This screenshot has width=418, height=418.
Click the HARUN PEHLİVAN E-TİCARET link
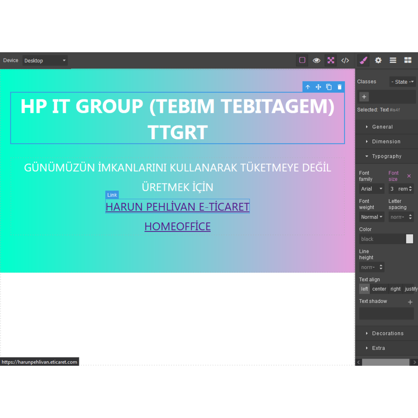[x=178, y=207]
